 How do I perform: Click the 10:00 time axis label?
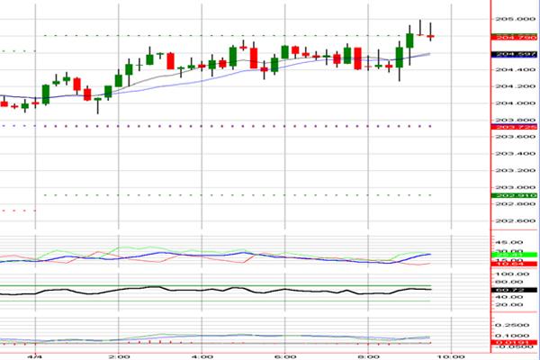click(452, 356)
